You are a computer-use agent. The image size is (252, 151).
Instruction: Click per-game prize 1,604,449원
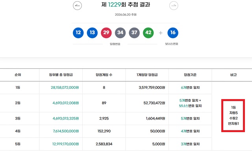click(156, 118)
